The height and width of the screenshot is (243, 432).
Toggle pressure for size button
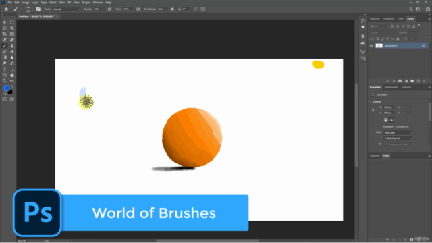point(195,9)
